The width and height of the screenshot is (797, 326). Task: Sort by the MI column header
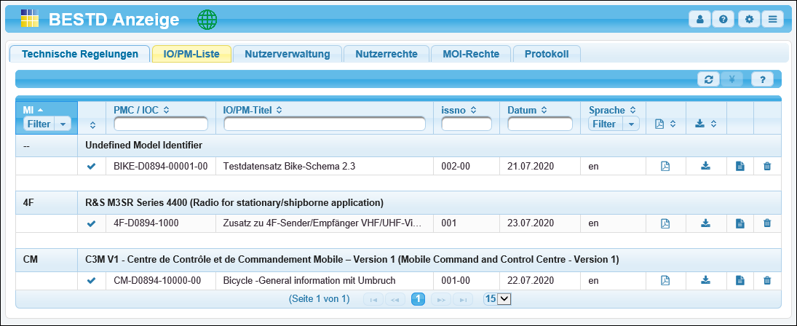tap(33, 109)
